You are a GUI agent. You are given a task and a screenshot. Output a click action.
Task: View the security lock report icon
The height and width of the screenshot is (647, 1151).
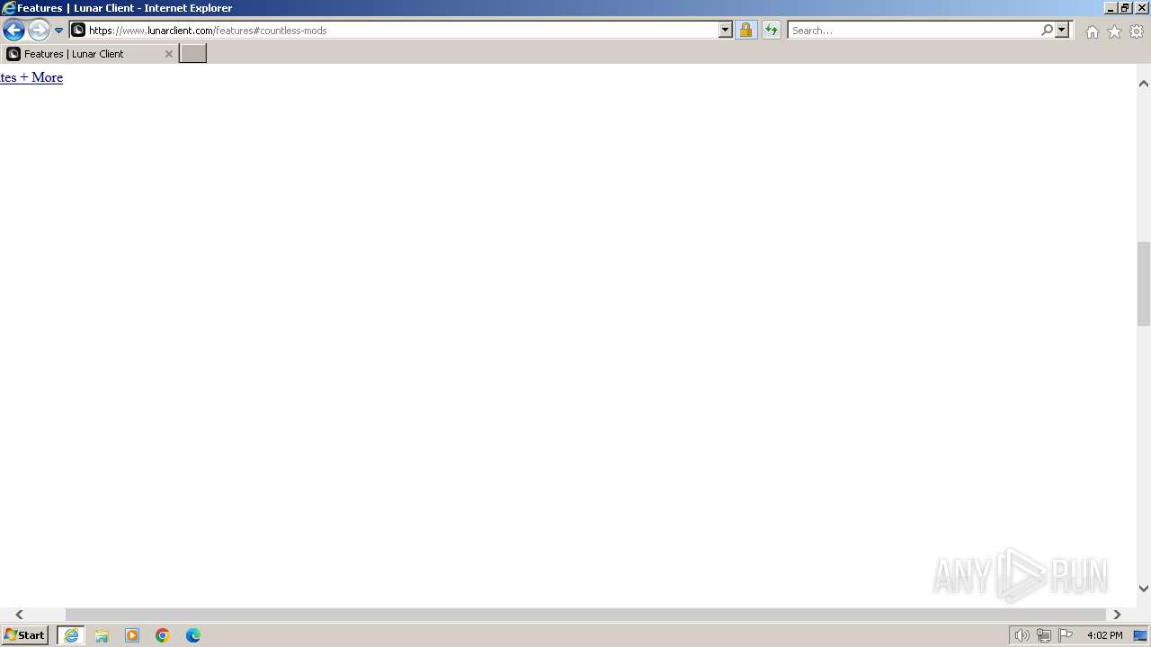pos(745,30)
